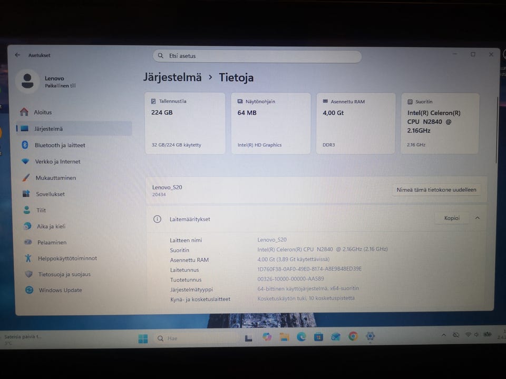Click the Aika ja kieli globe icon

(27, 226)
